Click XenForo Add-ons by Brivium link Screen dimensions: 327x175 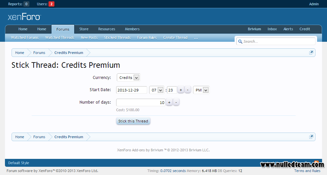point(163,150)
